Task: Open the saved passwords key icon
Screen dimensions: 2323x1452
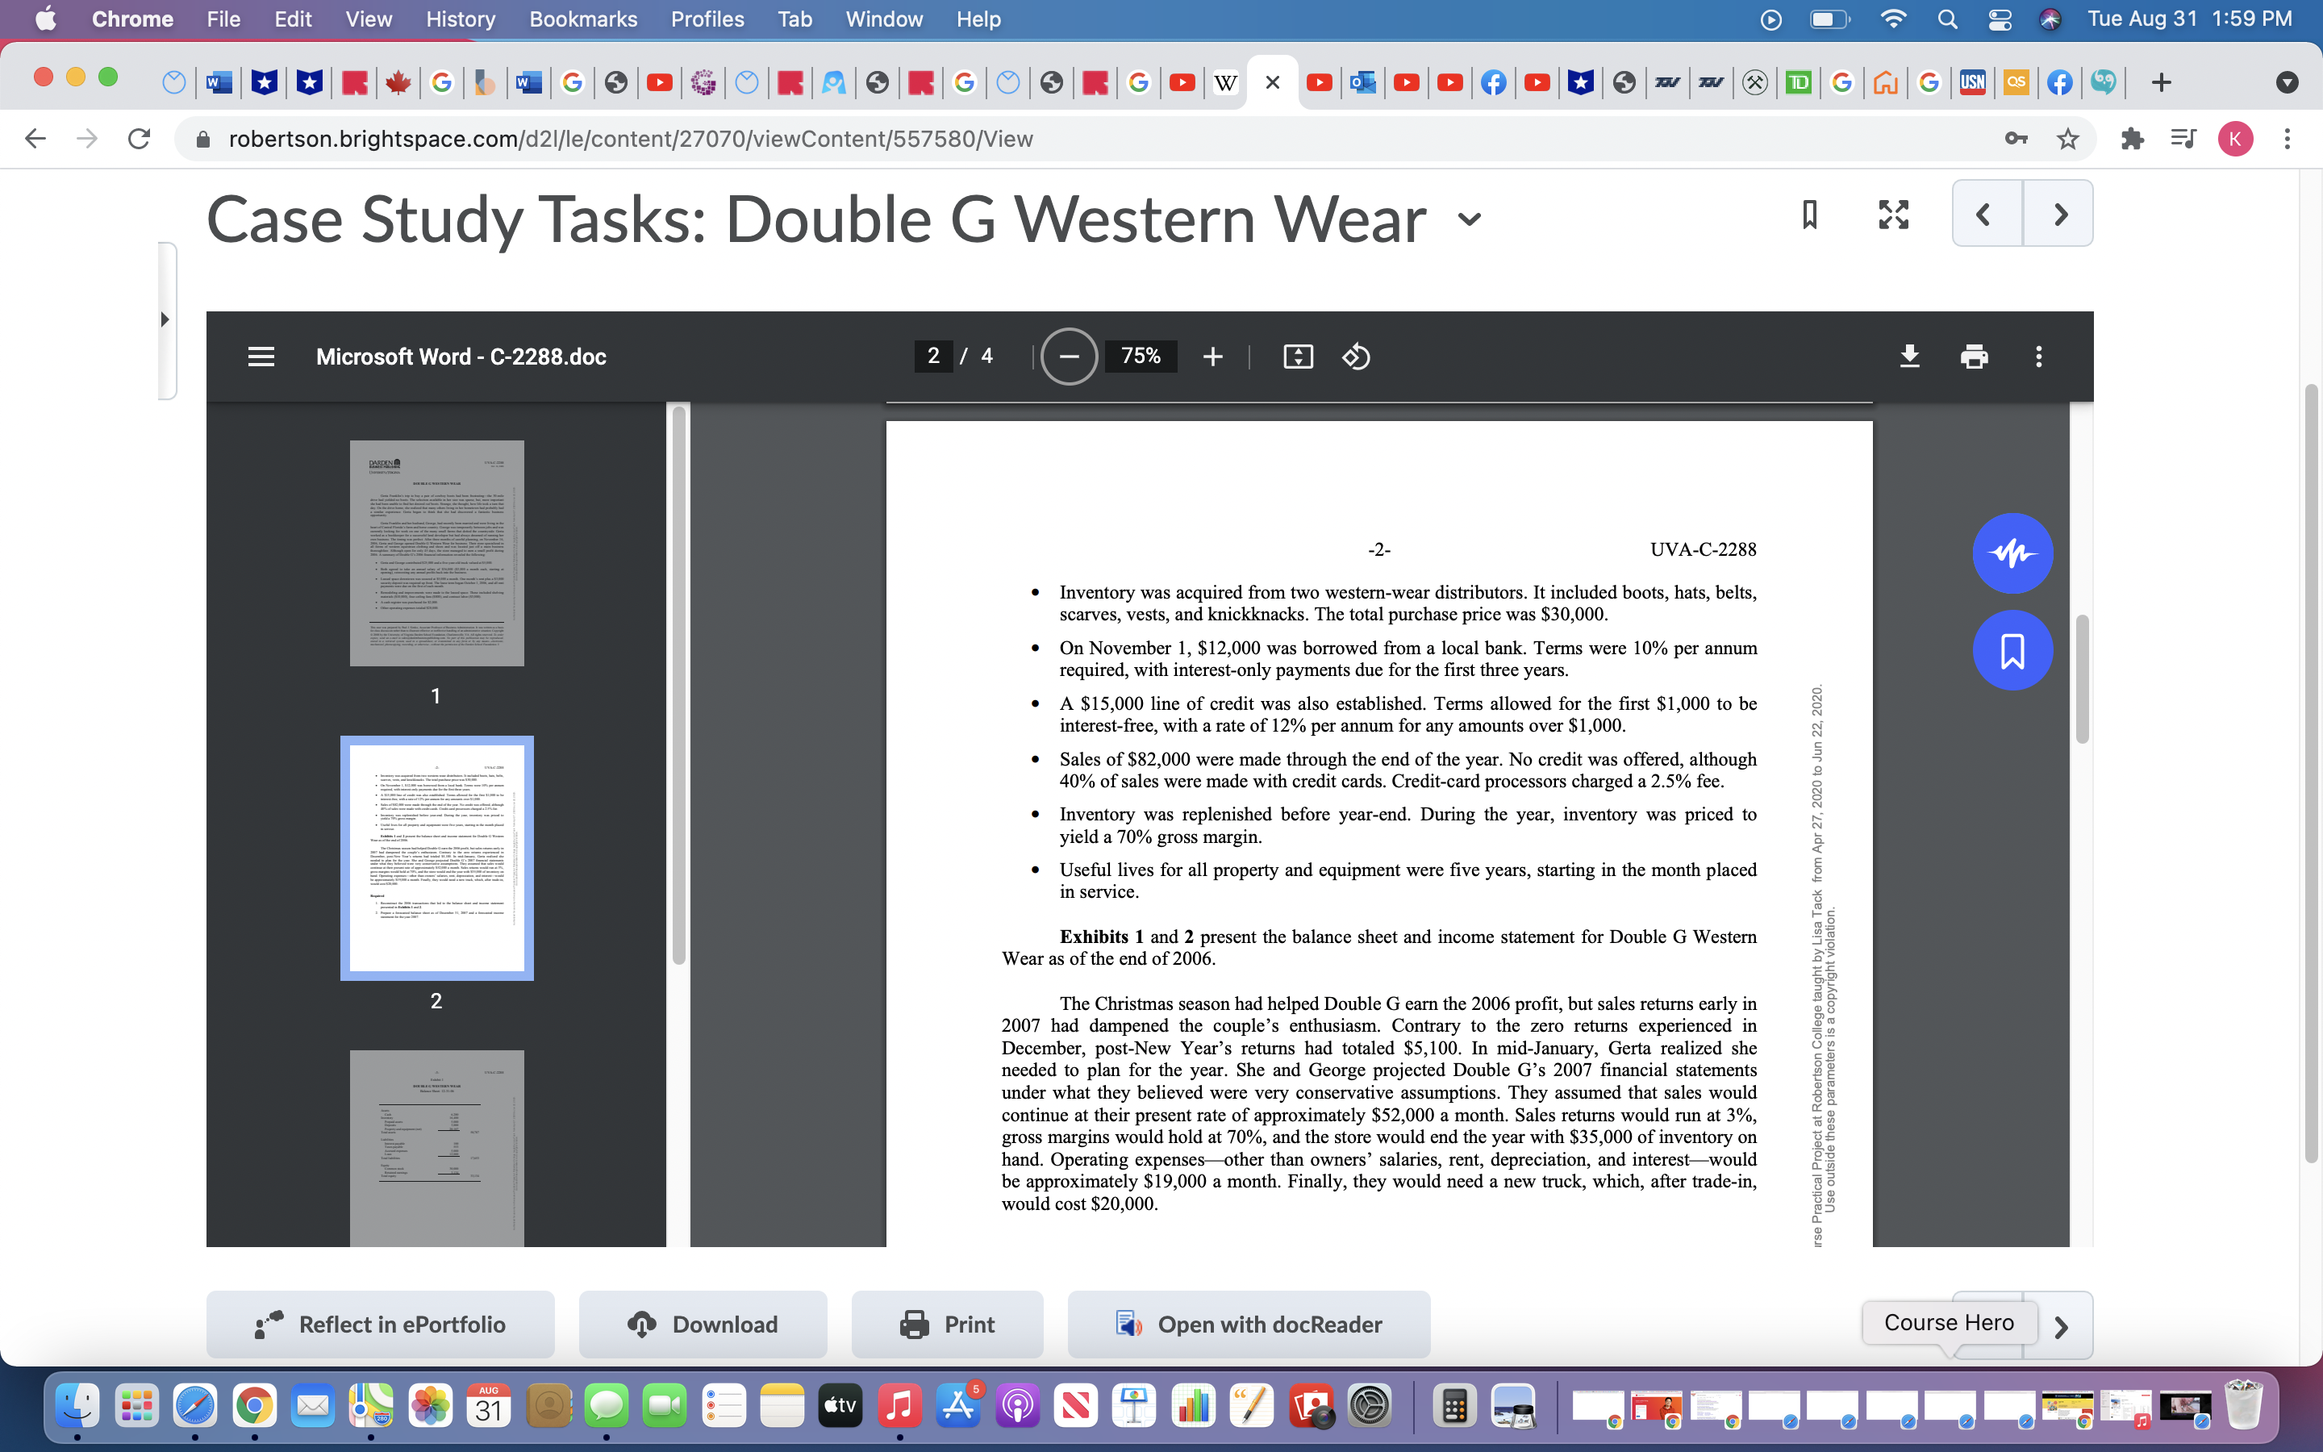Action: [2016, 138]
